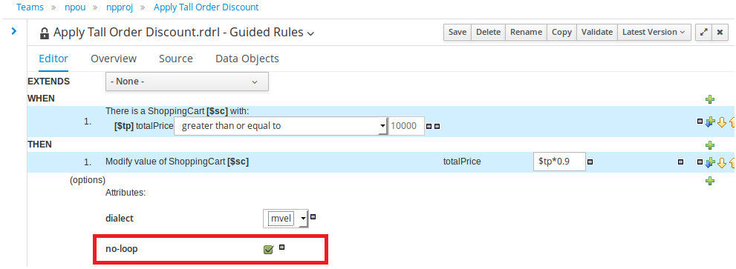Image resolution: width=736 pixels, height=269 pixels.
Task: Open the 'greater than or equal to' operator dropdown
Action: (x=280, y=126)
